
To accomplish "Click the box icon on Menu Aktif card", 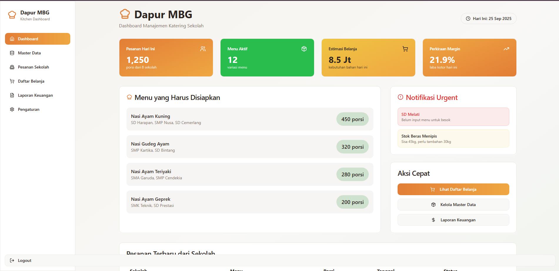I will click(x=304, y=49).
